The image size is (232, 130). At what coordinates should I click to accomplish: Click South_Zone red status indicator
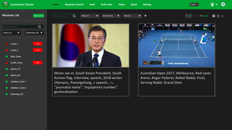(7, 63)
